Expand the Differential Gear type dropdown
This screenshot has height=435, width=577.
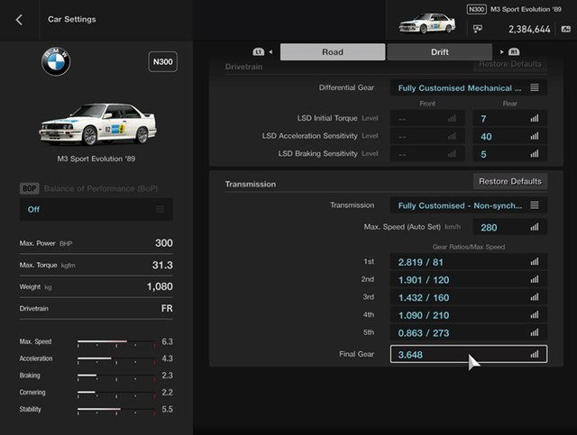pos(469,88)
